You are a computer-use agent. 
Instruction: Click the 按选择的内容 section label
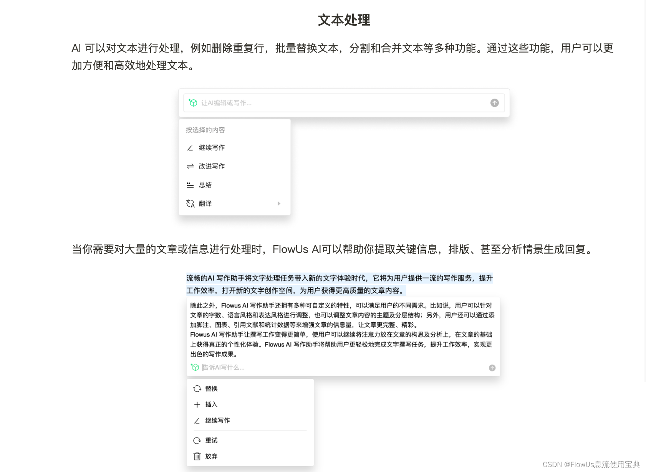pos(205,130)
